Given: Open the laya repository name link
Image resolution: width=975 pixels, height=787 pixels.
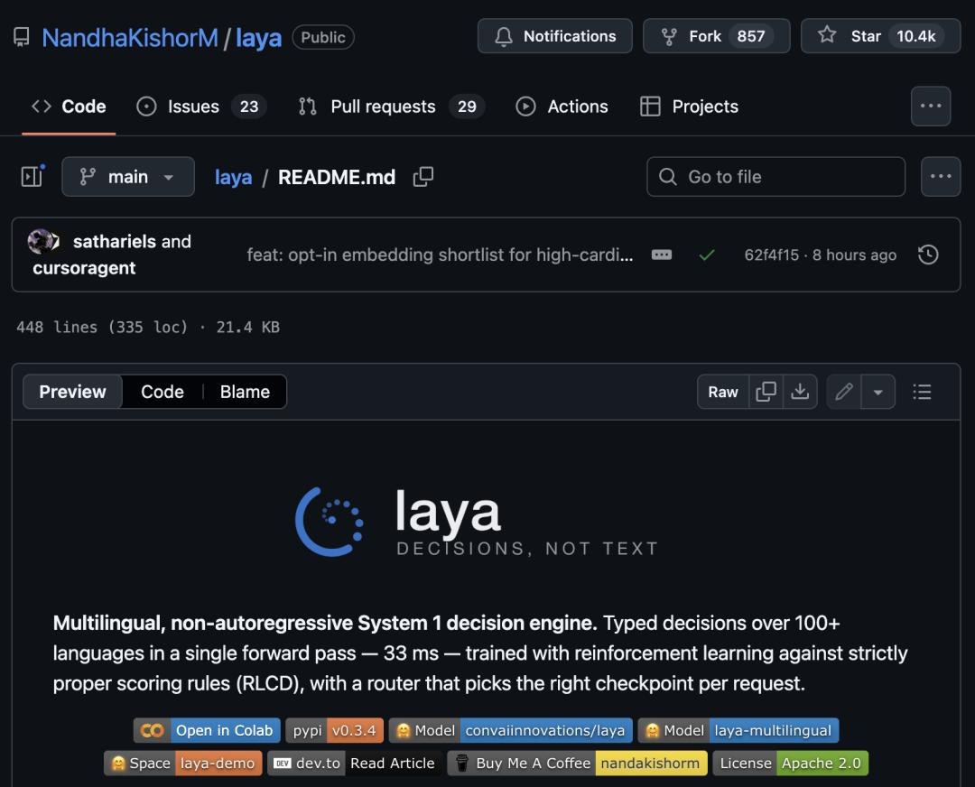Looking at the screenshot, I should pyautogui.click(x=259, y=38).
